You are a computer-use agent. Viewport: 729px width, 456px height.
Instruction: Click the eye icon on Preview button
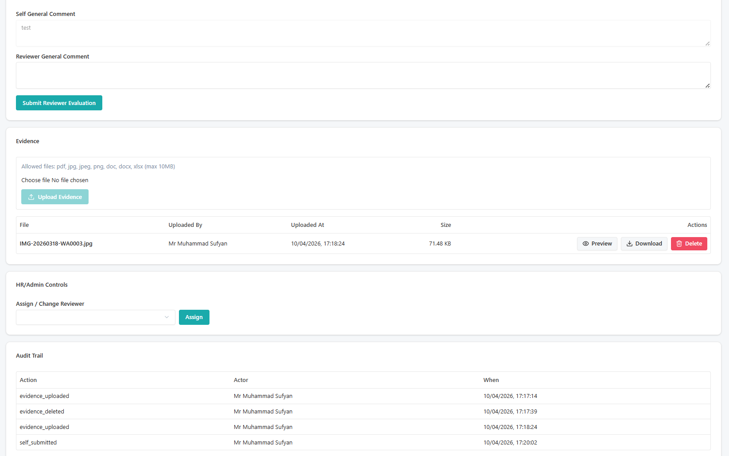point(586,244)
